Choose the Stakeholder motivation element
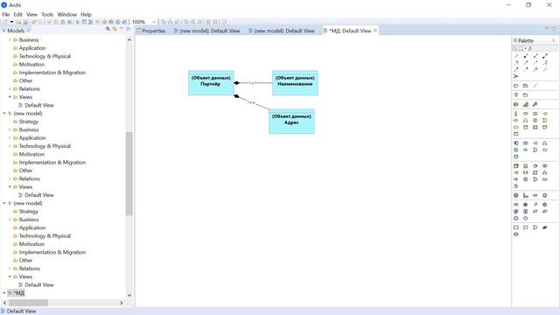The height and width of the screenshot is (315, 560). coord(516,205)
